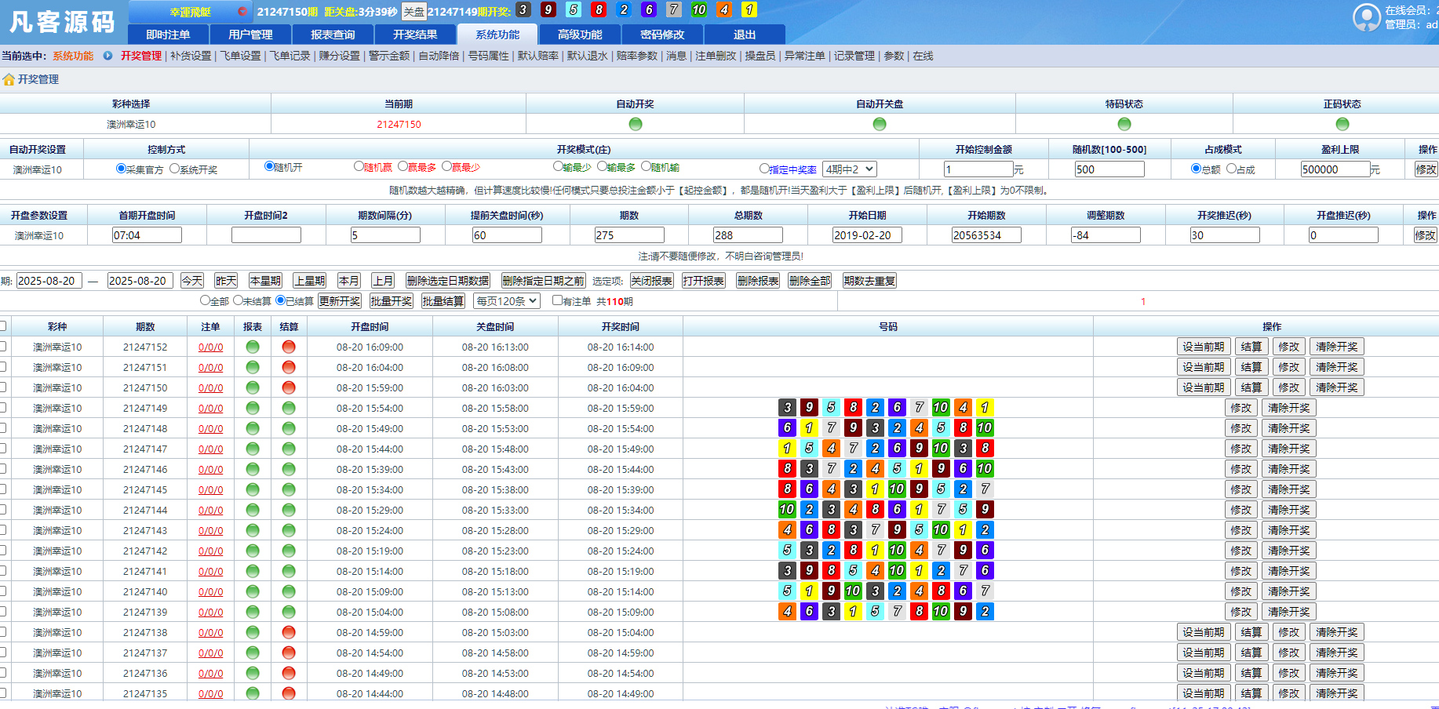Click the 正码状态 green indicator
The width and height of the screenshot is (1439, 709).
click(1342, 124)
